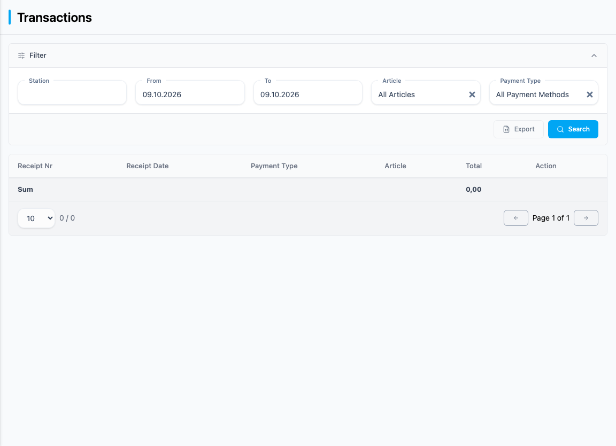
Task: Click the Action column header
Action: [545, 166]
